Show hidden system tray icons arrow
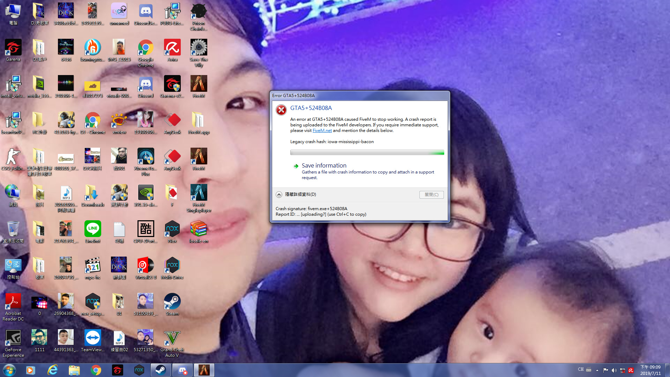The height and width of the screenshot is (377, 670). pos(597,370)
